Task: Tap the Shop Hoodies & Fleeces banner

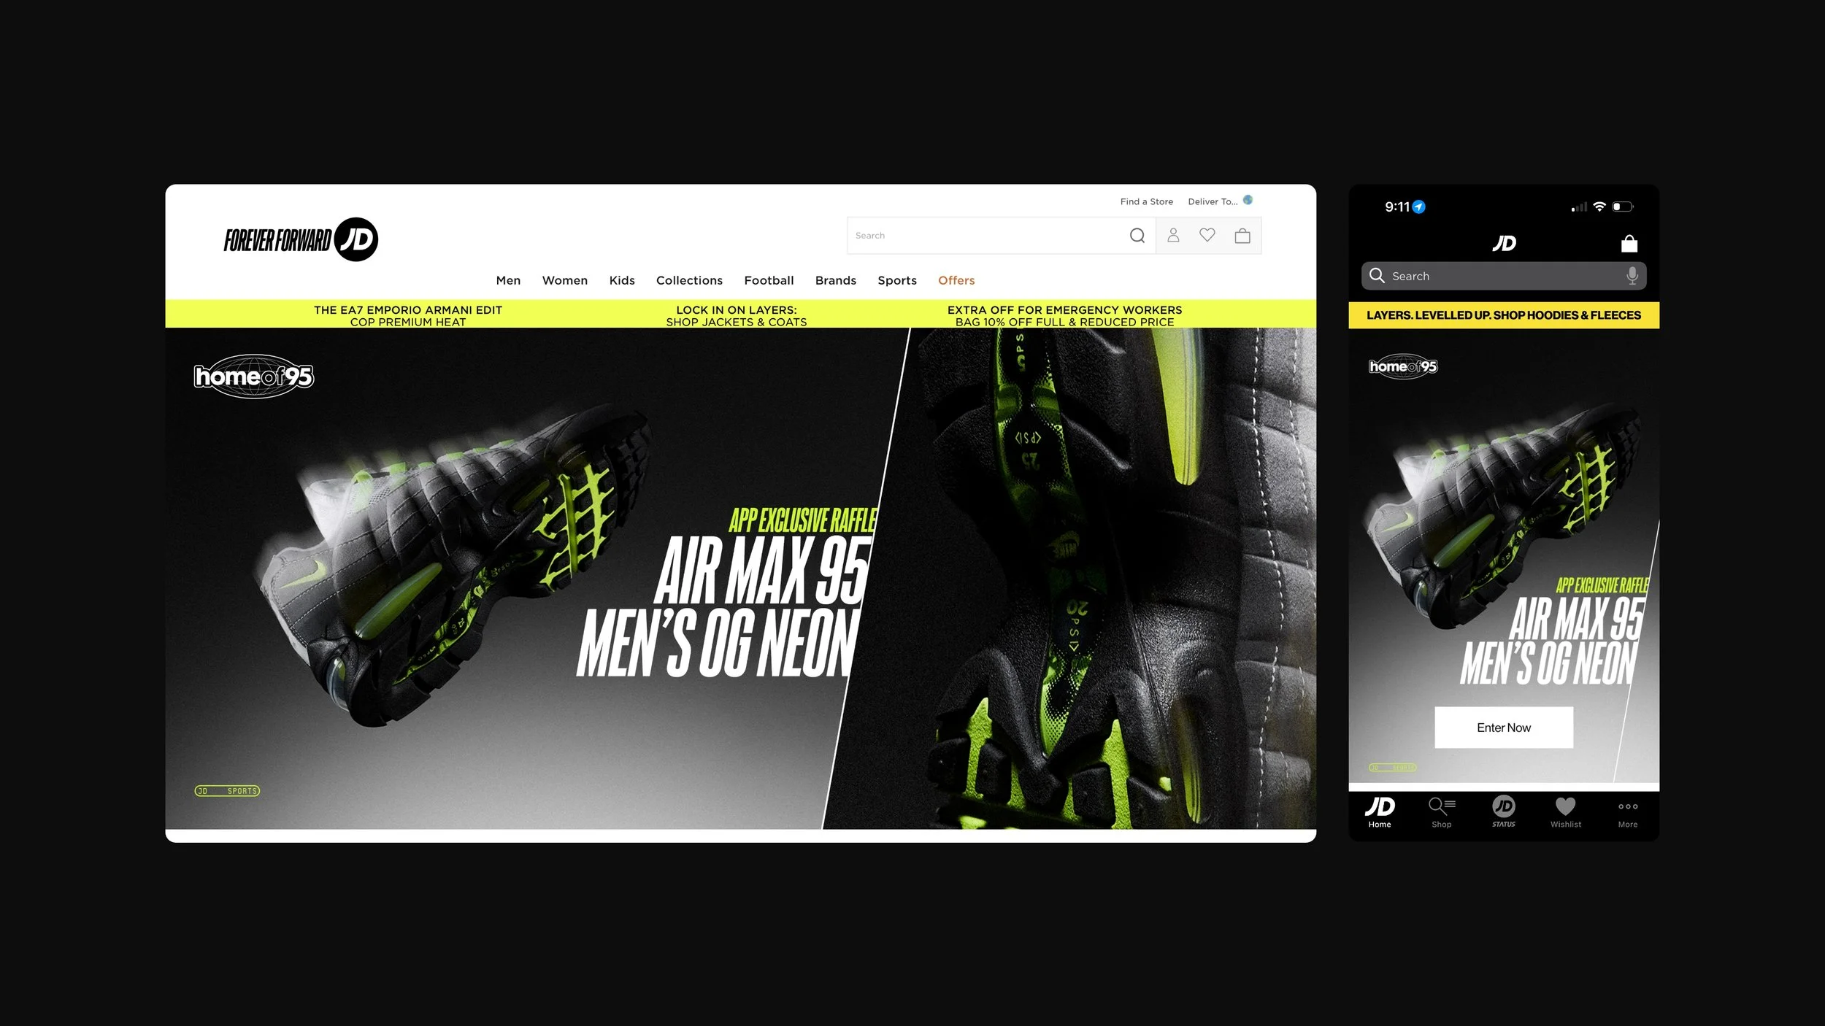Action: [1504, 315]
